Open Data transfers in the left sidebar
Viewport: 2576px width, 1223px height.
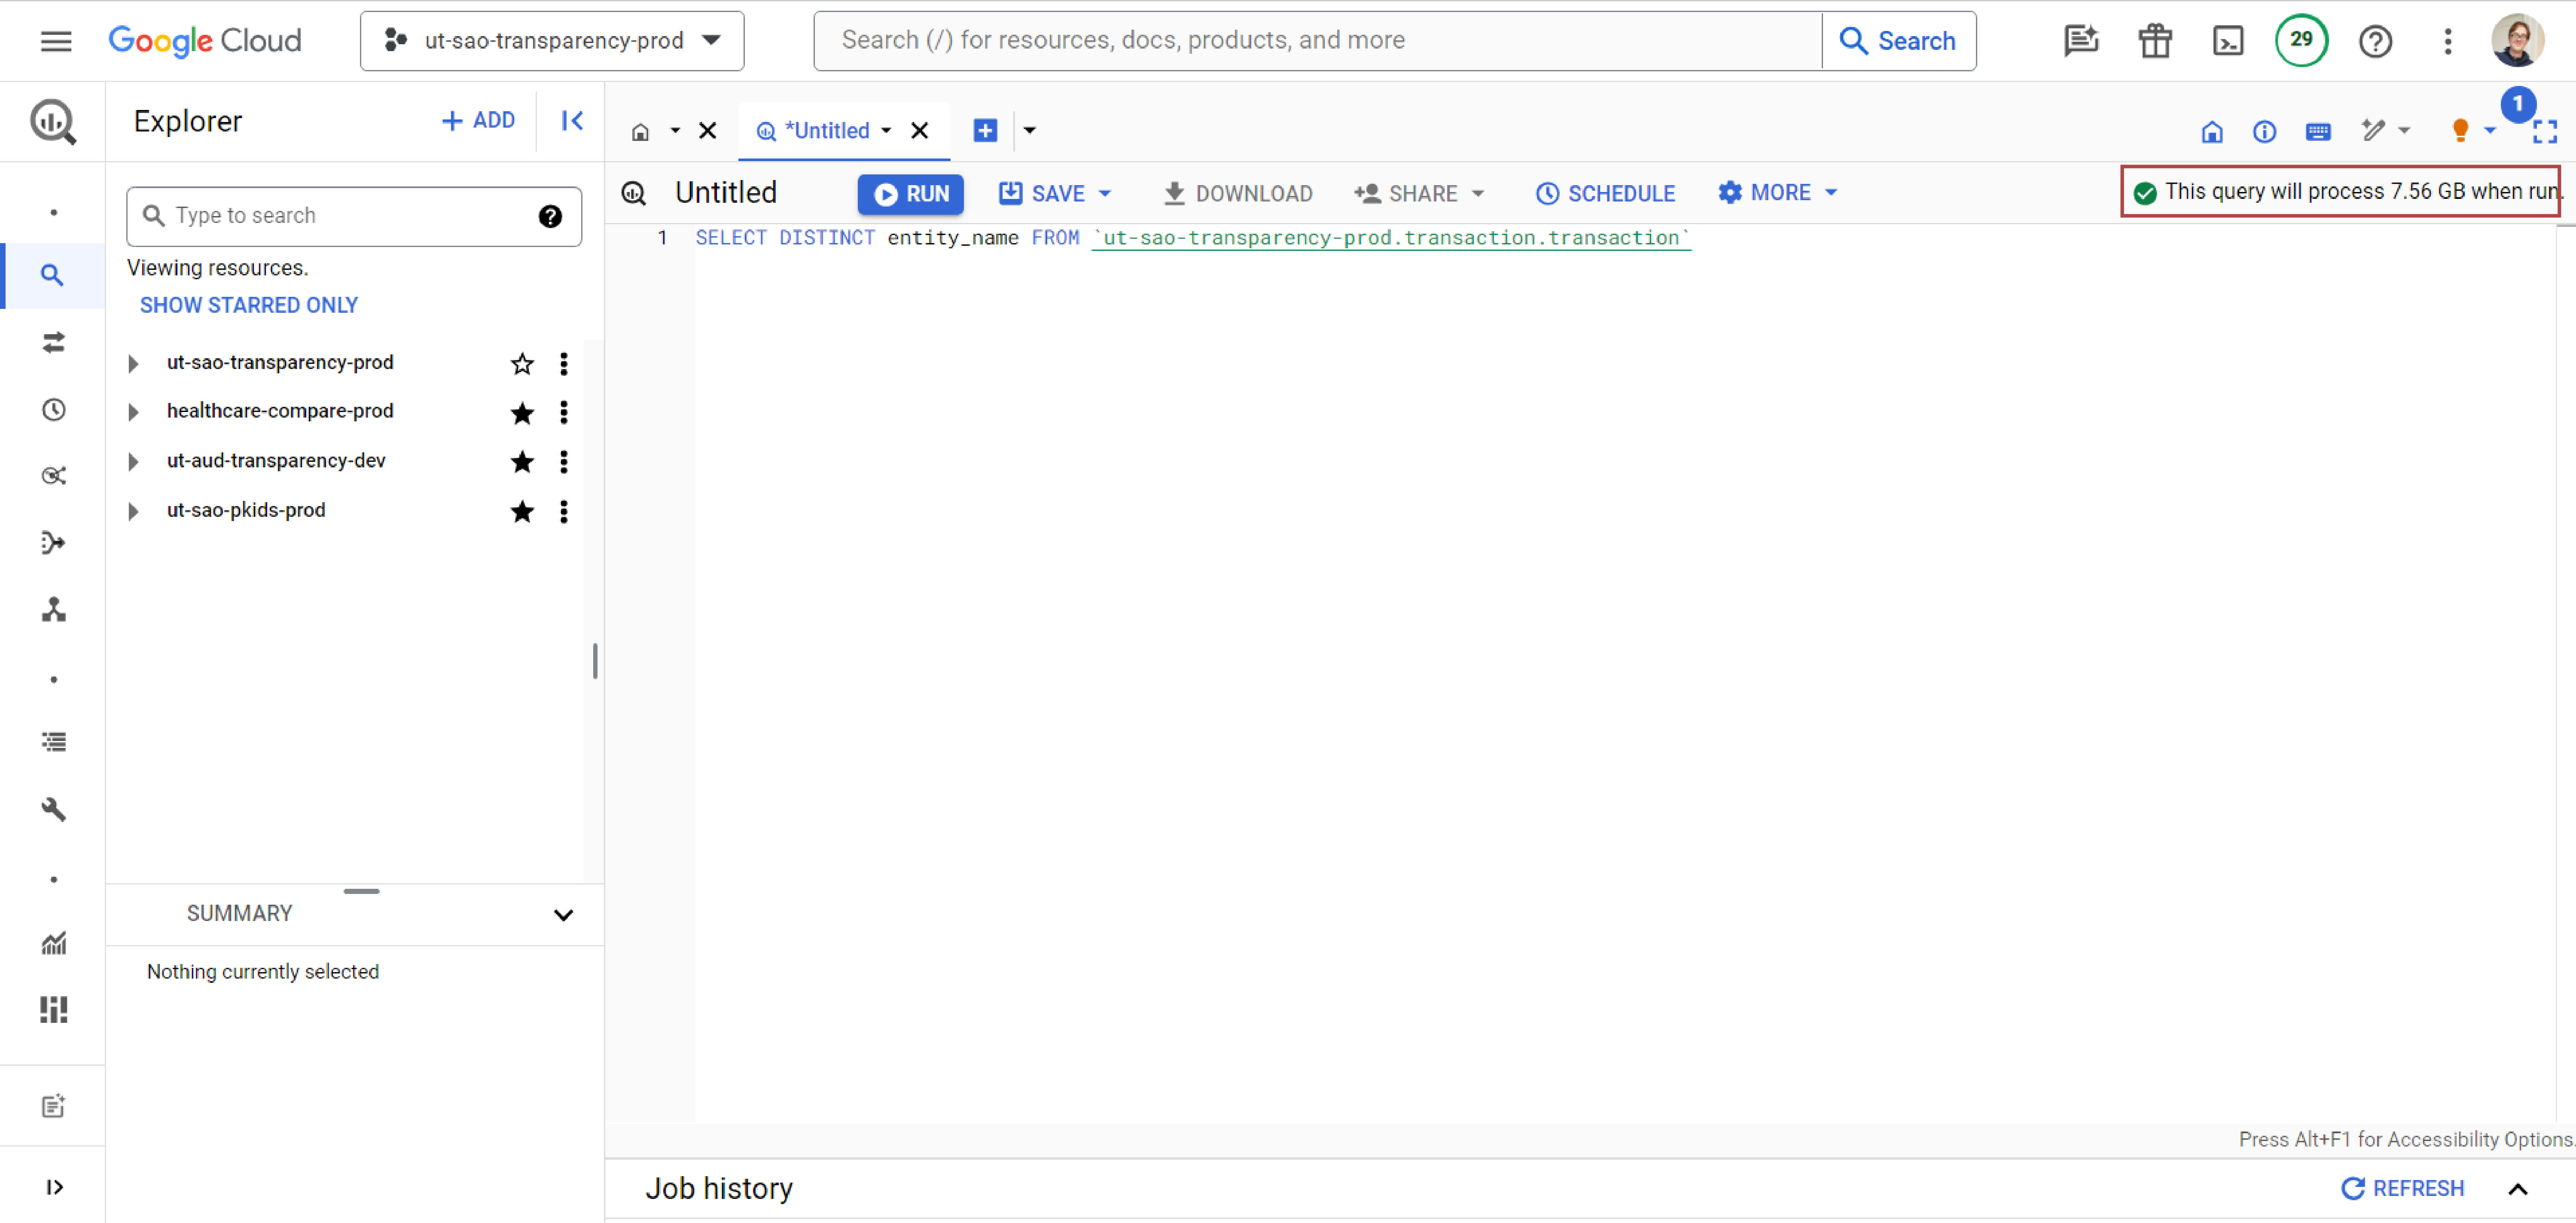tap(52, 342)
